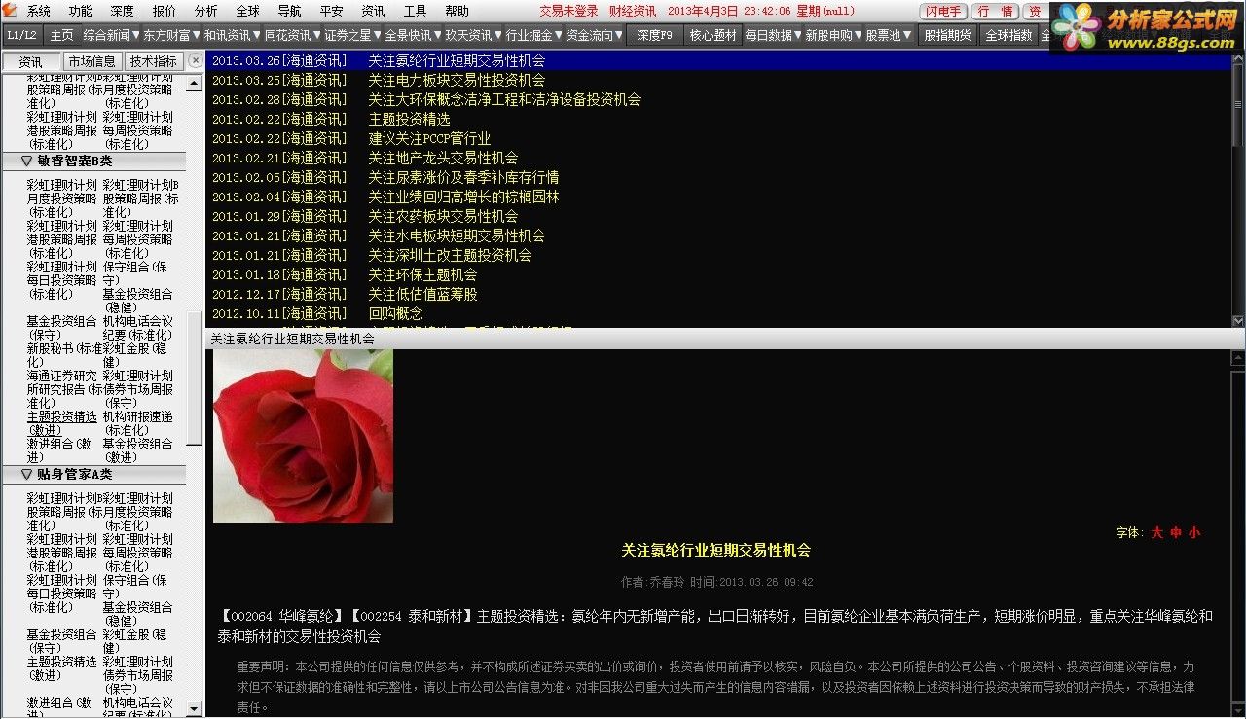Open news 关注水电板块短期交易性机会
1246x719 pixels.
click(457, 235)
